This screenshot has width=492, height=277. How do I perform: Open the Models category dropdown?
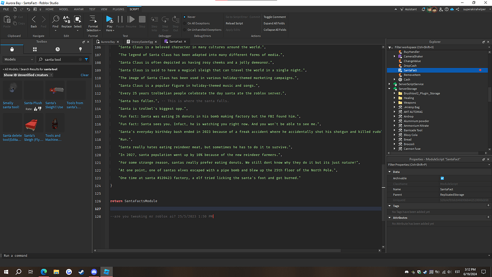(x=19, y=59)
